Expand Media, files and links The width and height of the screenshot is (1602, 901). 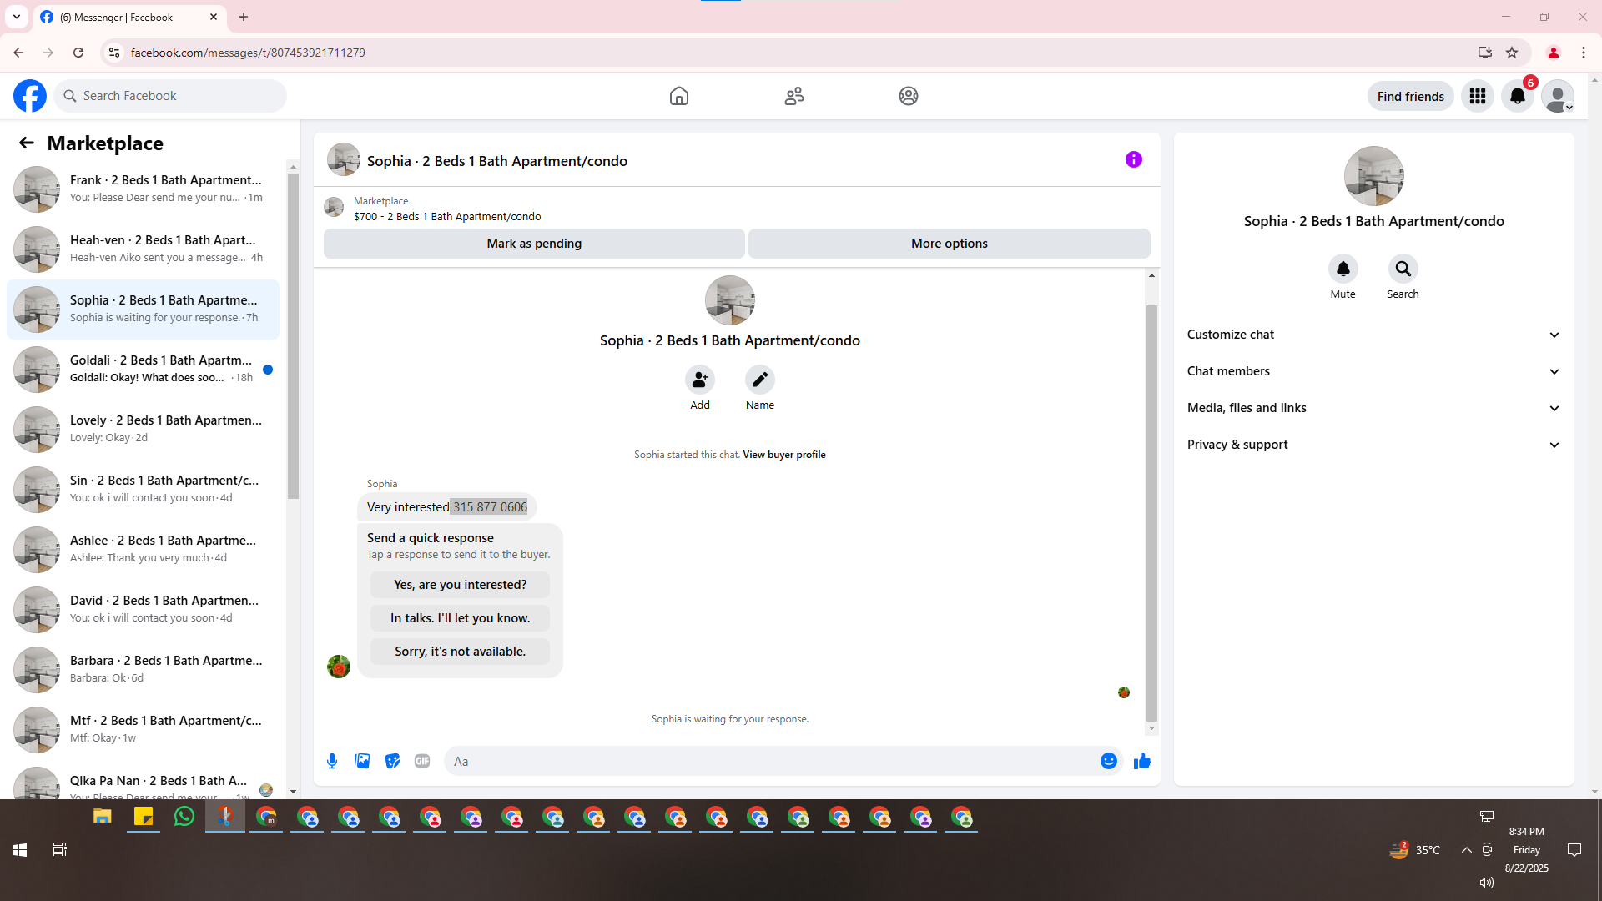coord(1373,408)
